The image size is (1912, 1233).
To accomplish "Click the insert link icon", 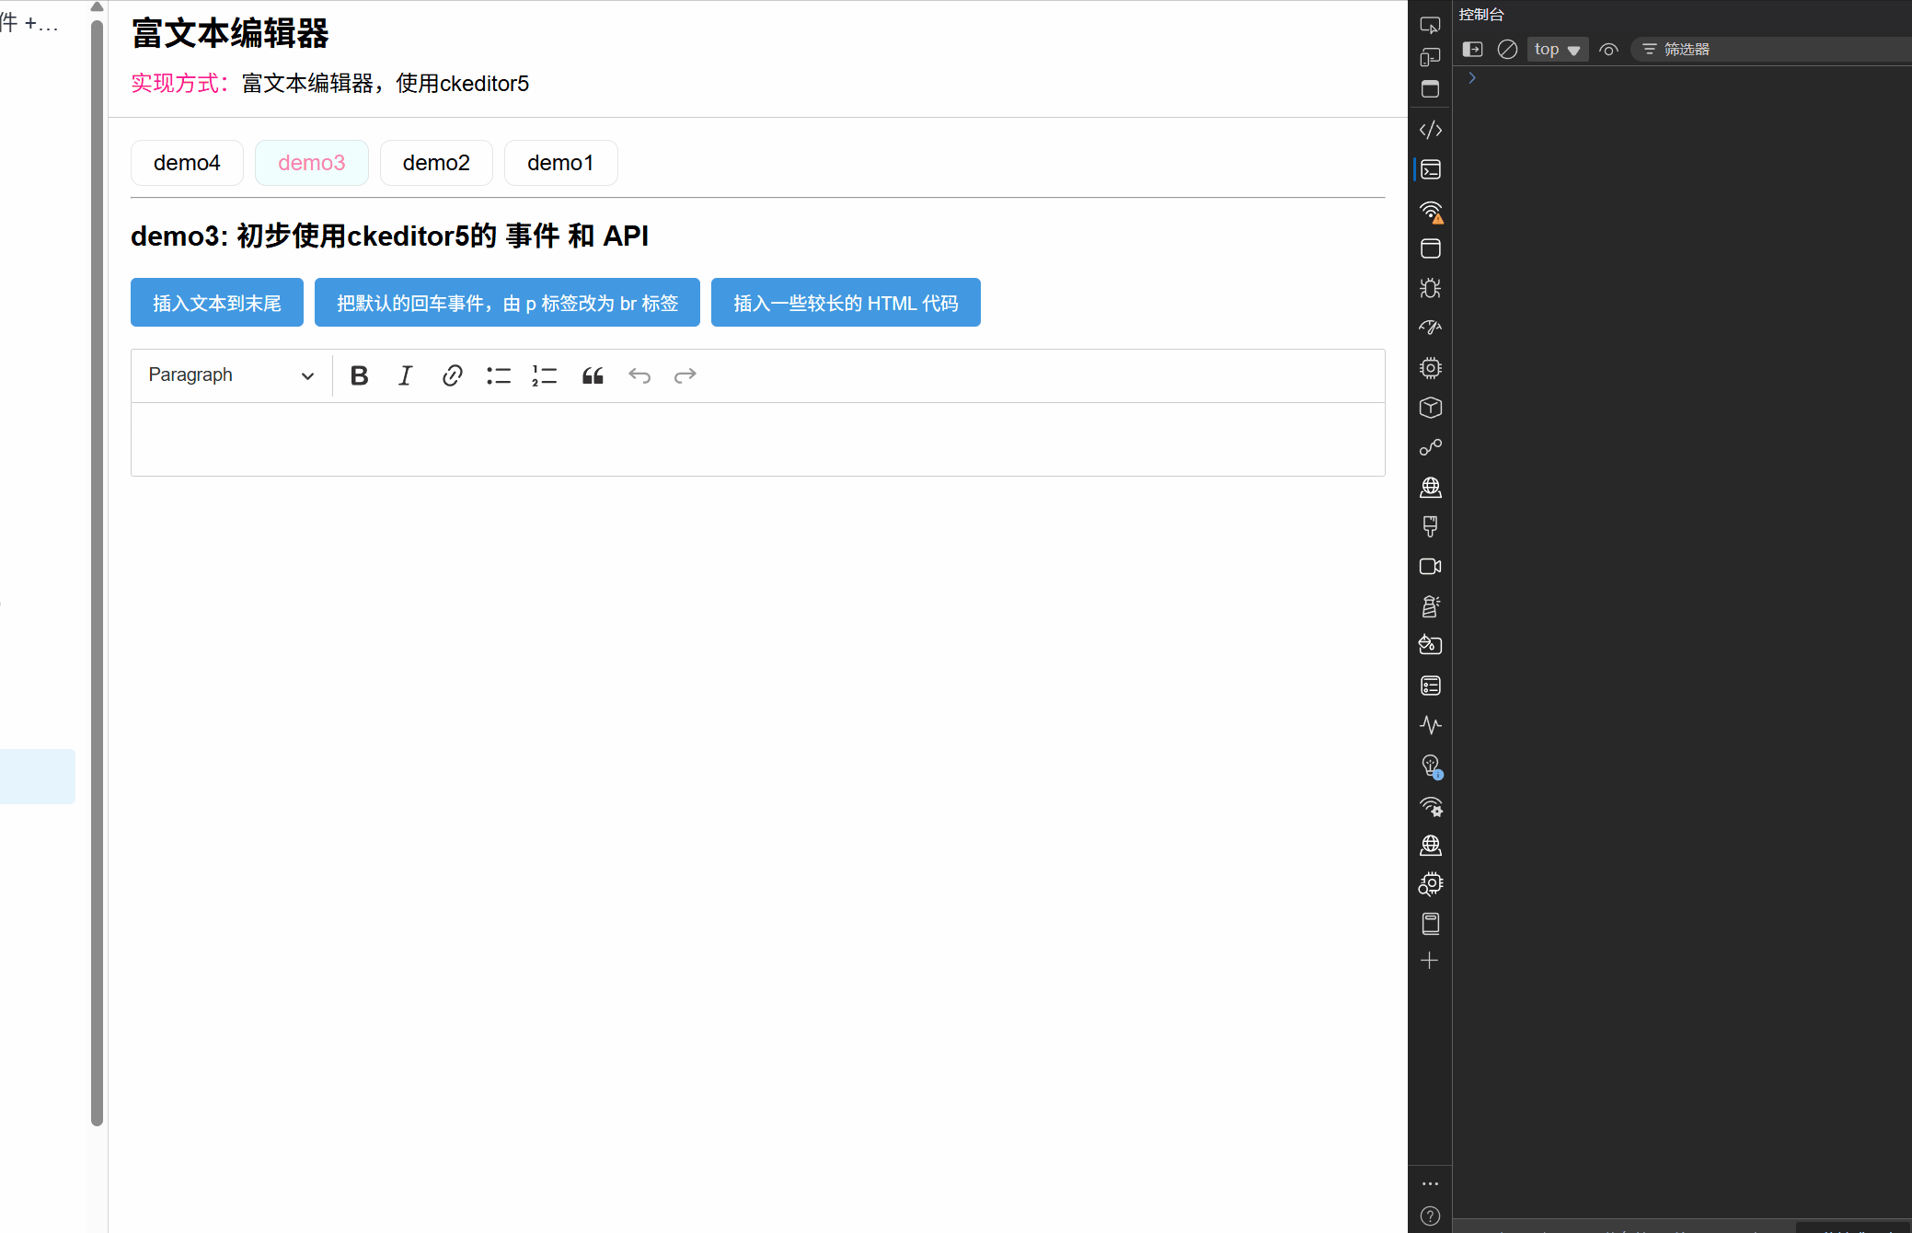I will (x=452, y=375).
